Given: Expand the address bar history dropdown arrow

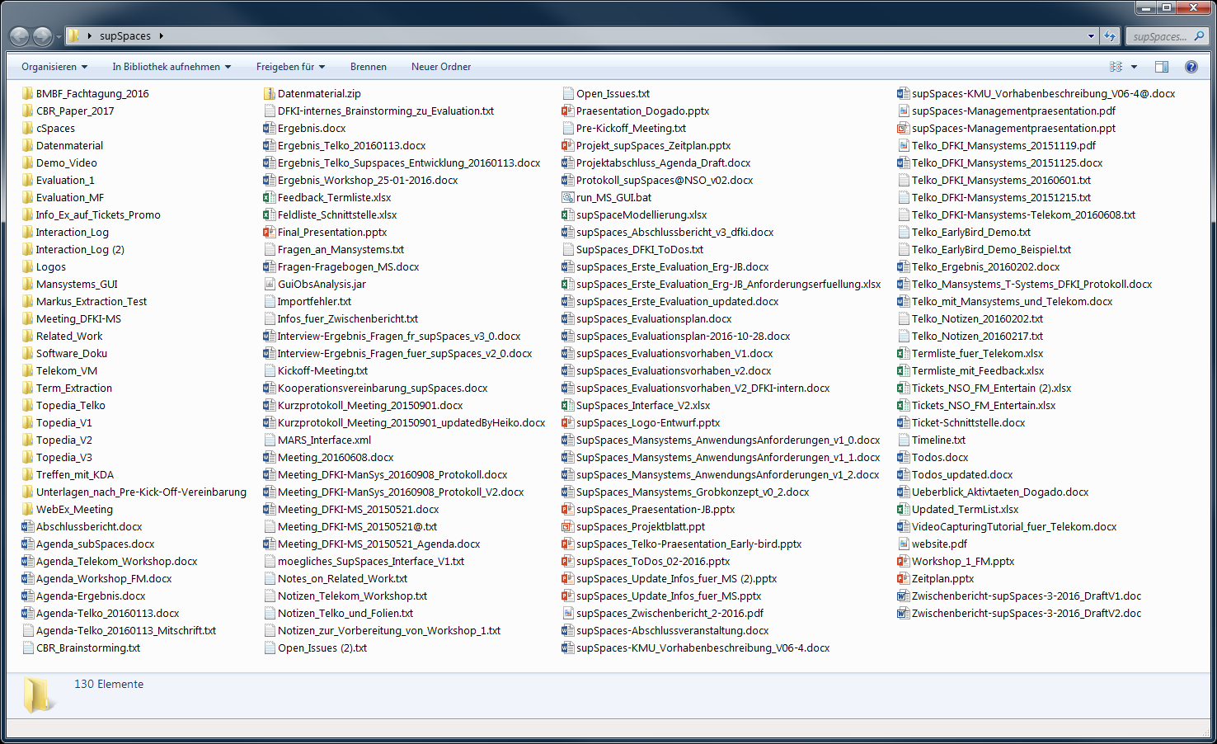Looking at the screenshot, I should coord(1092,36).
